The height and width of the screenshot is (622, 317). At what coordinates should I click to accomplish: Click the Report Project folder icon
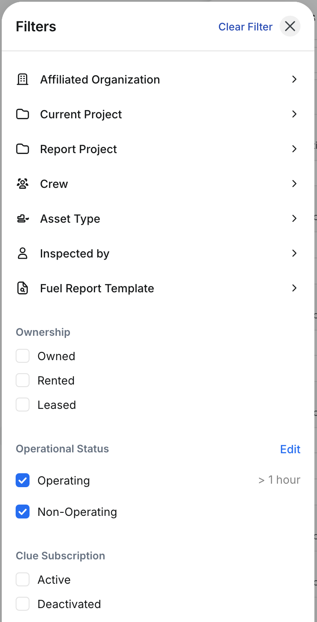[23, 149]
